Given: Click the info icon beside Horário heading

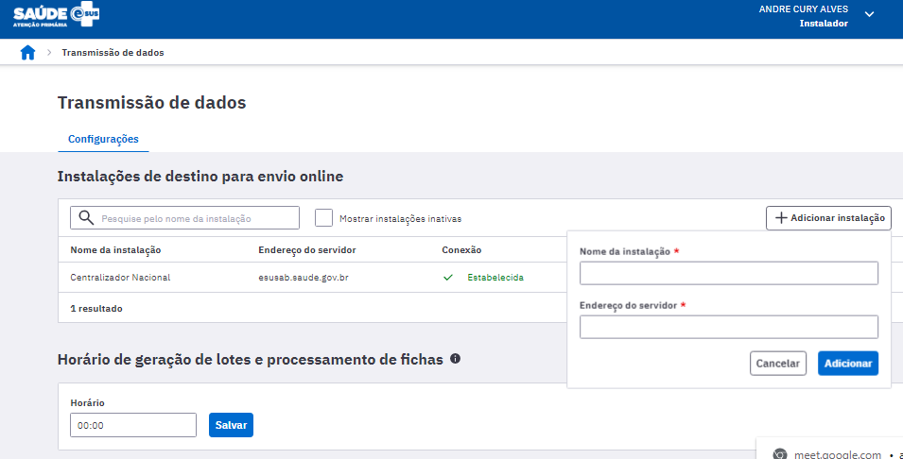Looking at the screenshot, I should tap(455, 359).
